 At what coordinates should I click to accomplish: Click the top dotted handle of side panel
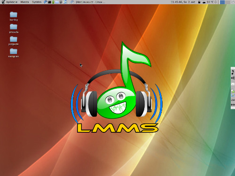[x=233, y=68]
